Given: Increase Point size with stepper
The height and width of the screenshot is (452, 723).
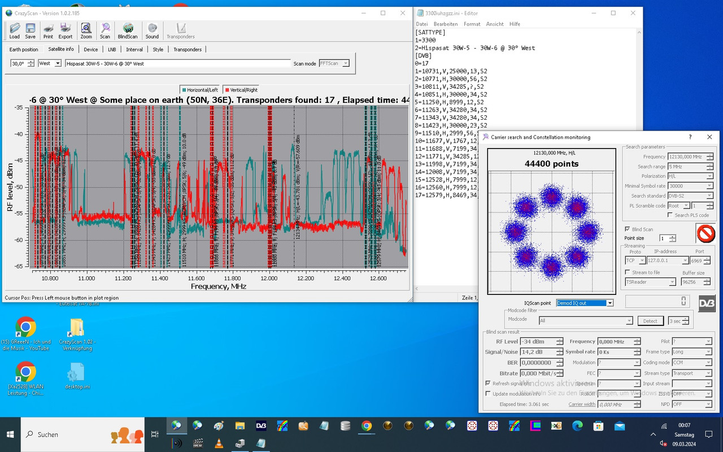Looking at the screenshot, I should click(672, 236).
